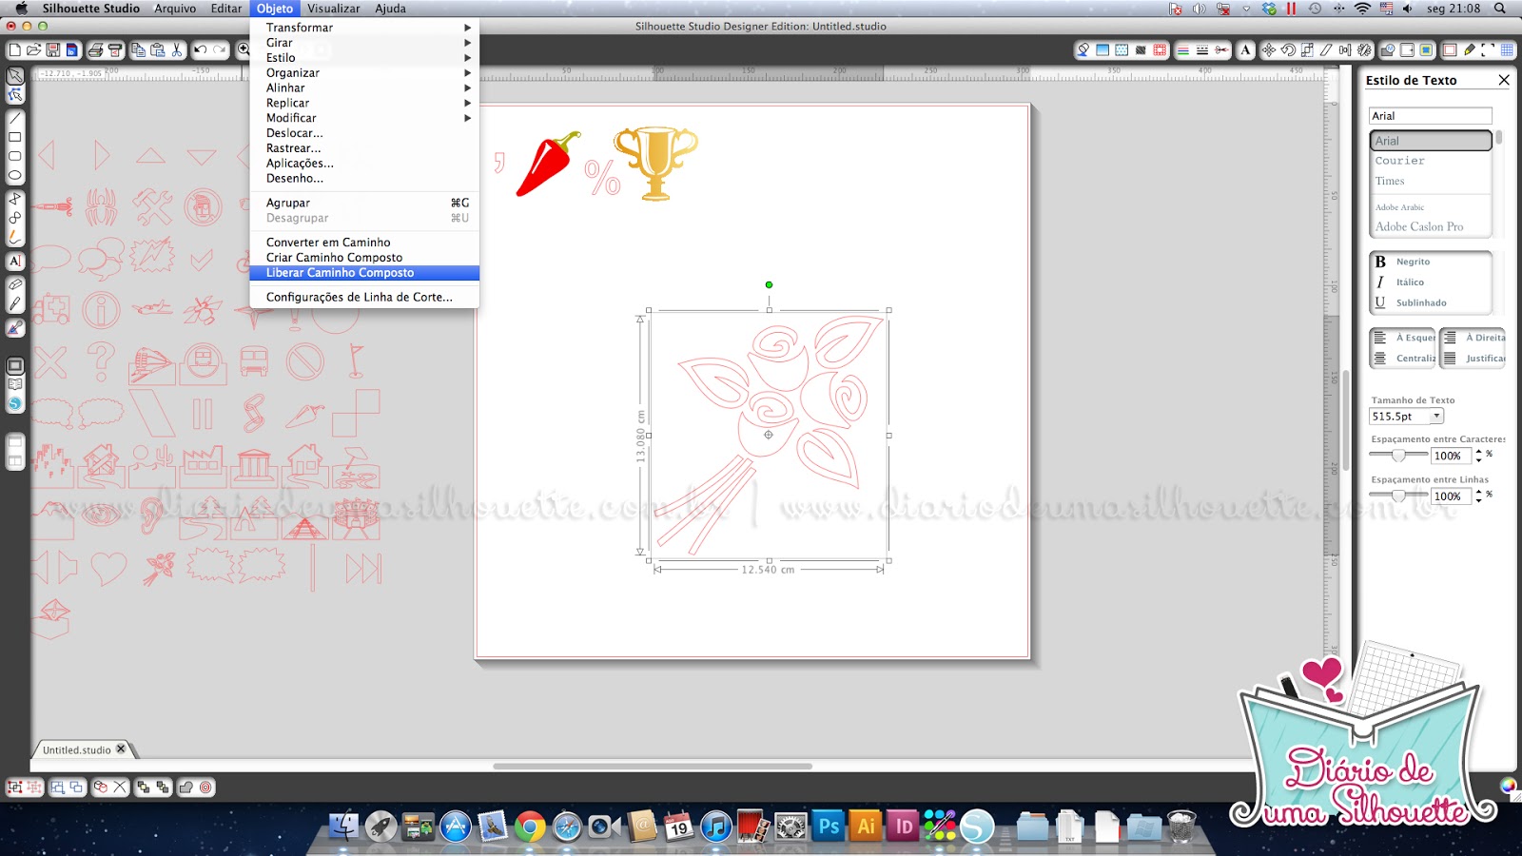Save the document using the floppy icon
Screen dimensions: 1522x856
point(53,49)
